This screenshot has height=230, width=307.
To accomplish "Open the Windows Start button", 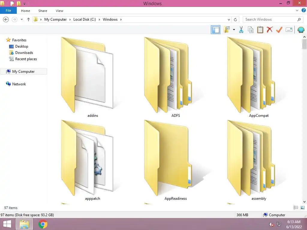I will [x=7, y=224].
